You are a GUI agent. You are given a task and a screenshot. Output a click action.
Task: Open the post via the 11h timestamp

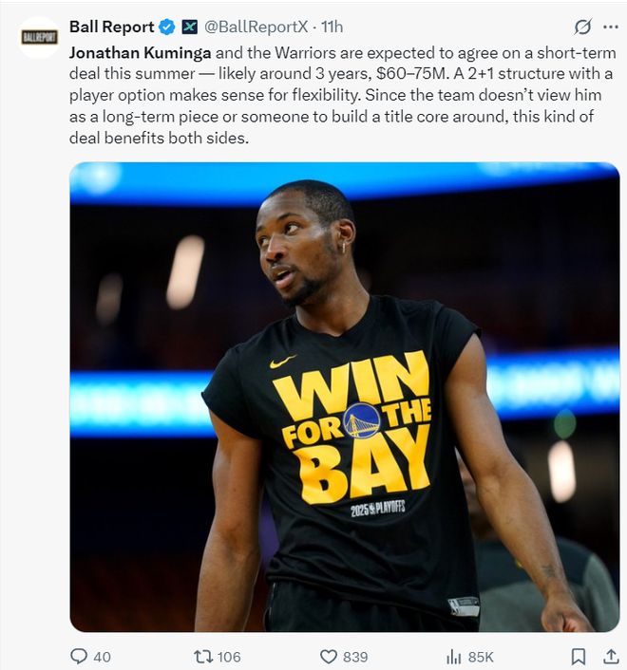pyautogui.click(x=332, y=27)
